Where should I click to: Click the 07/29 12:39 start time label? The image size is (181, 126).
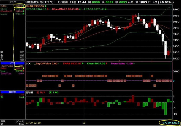pyautogui.click(x=33, y=123)
